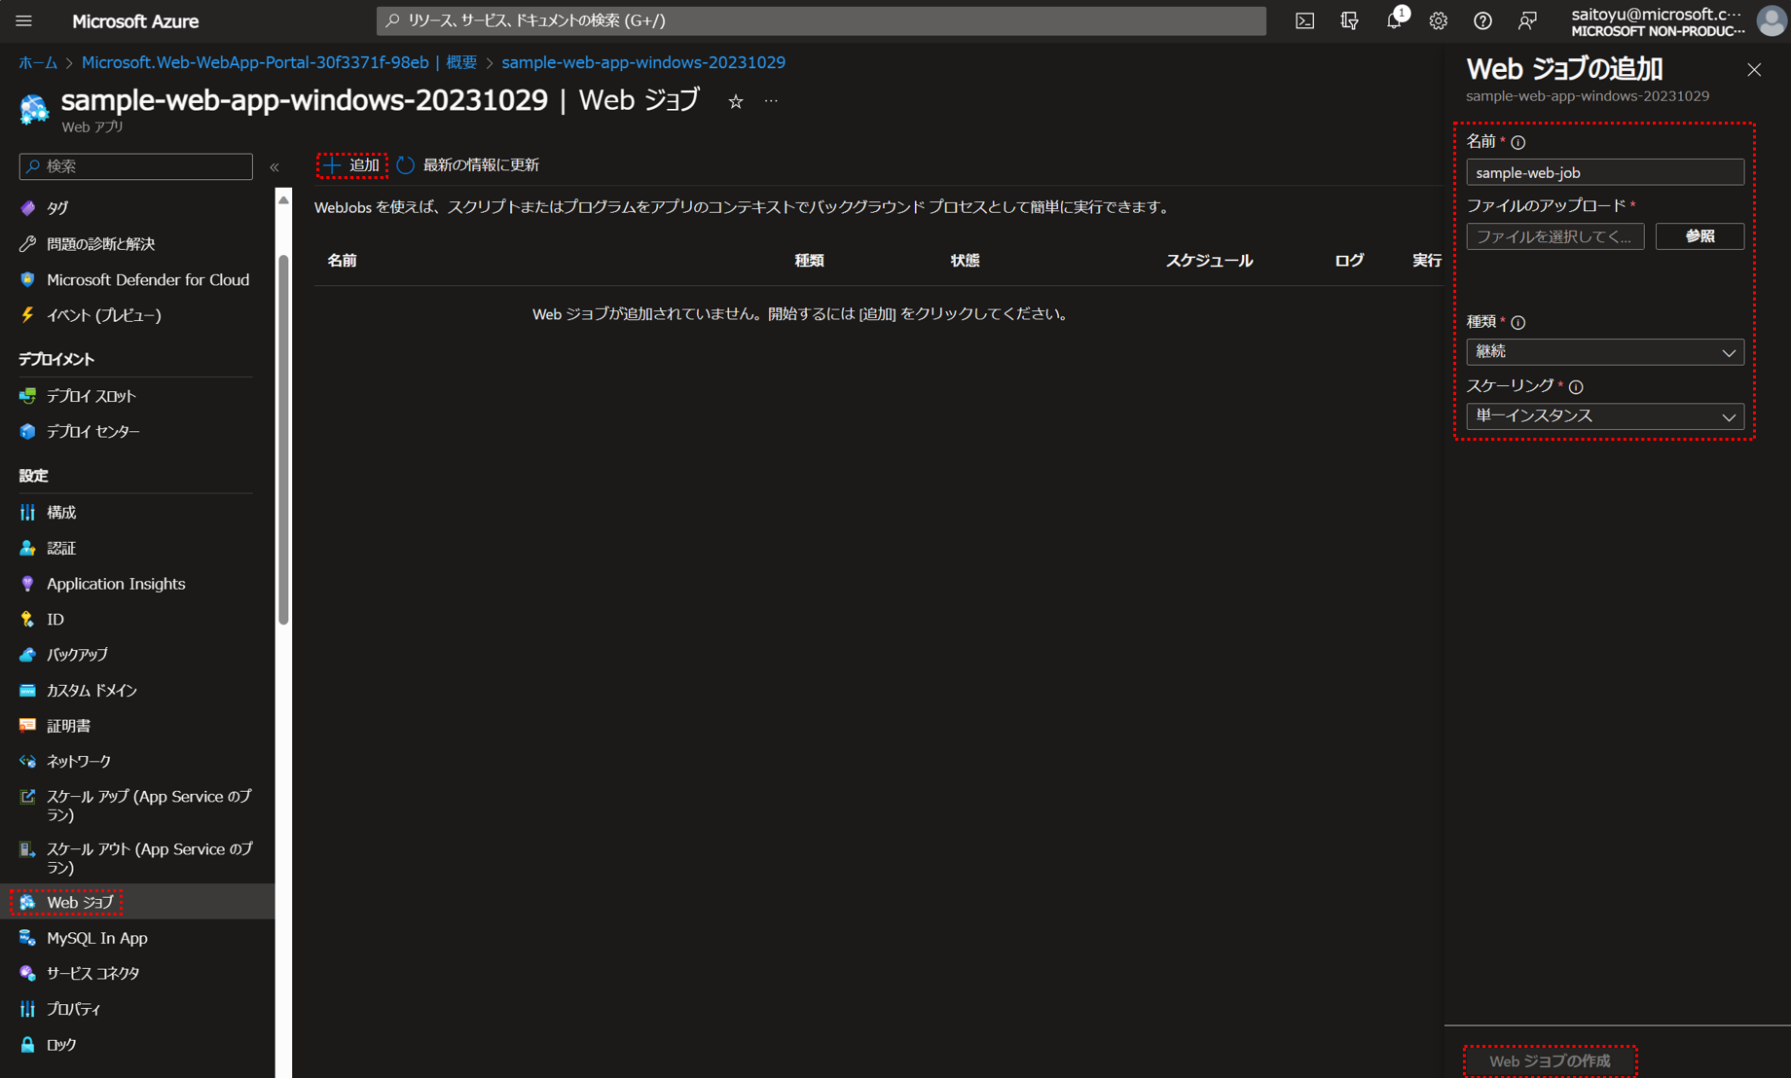Show info tooltip for スケーリング field
This screenshot has height=1078, width=1791.
[1576, 386]
